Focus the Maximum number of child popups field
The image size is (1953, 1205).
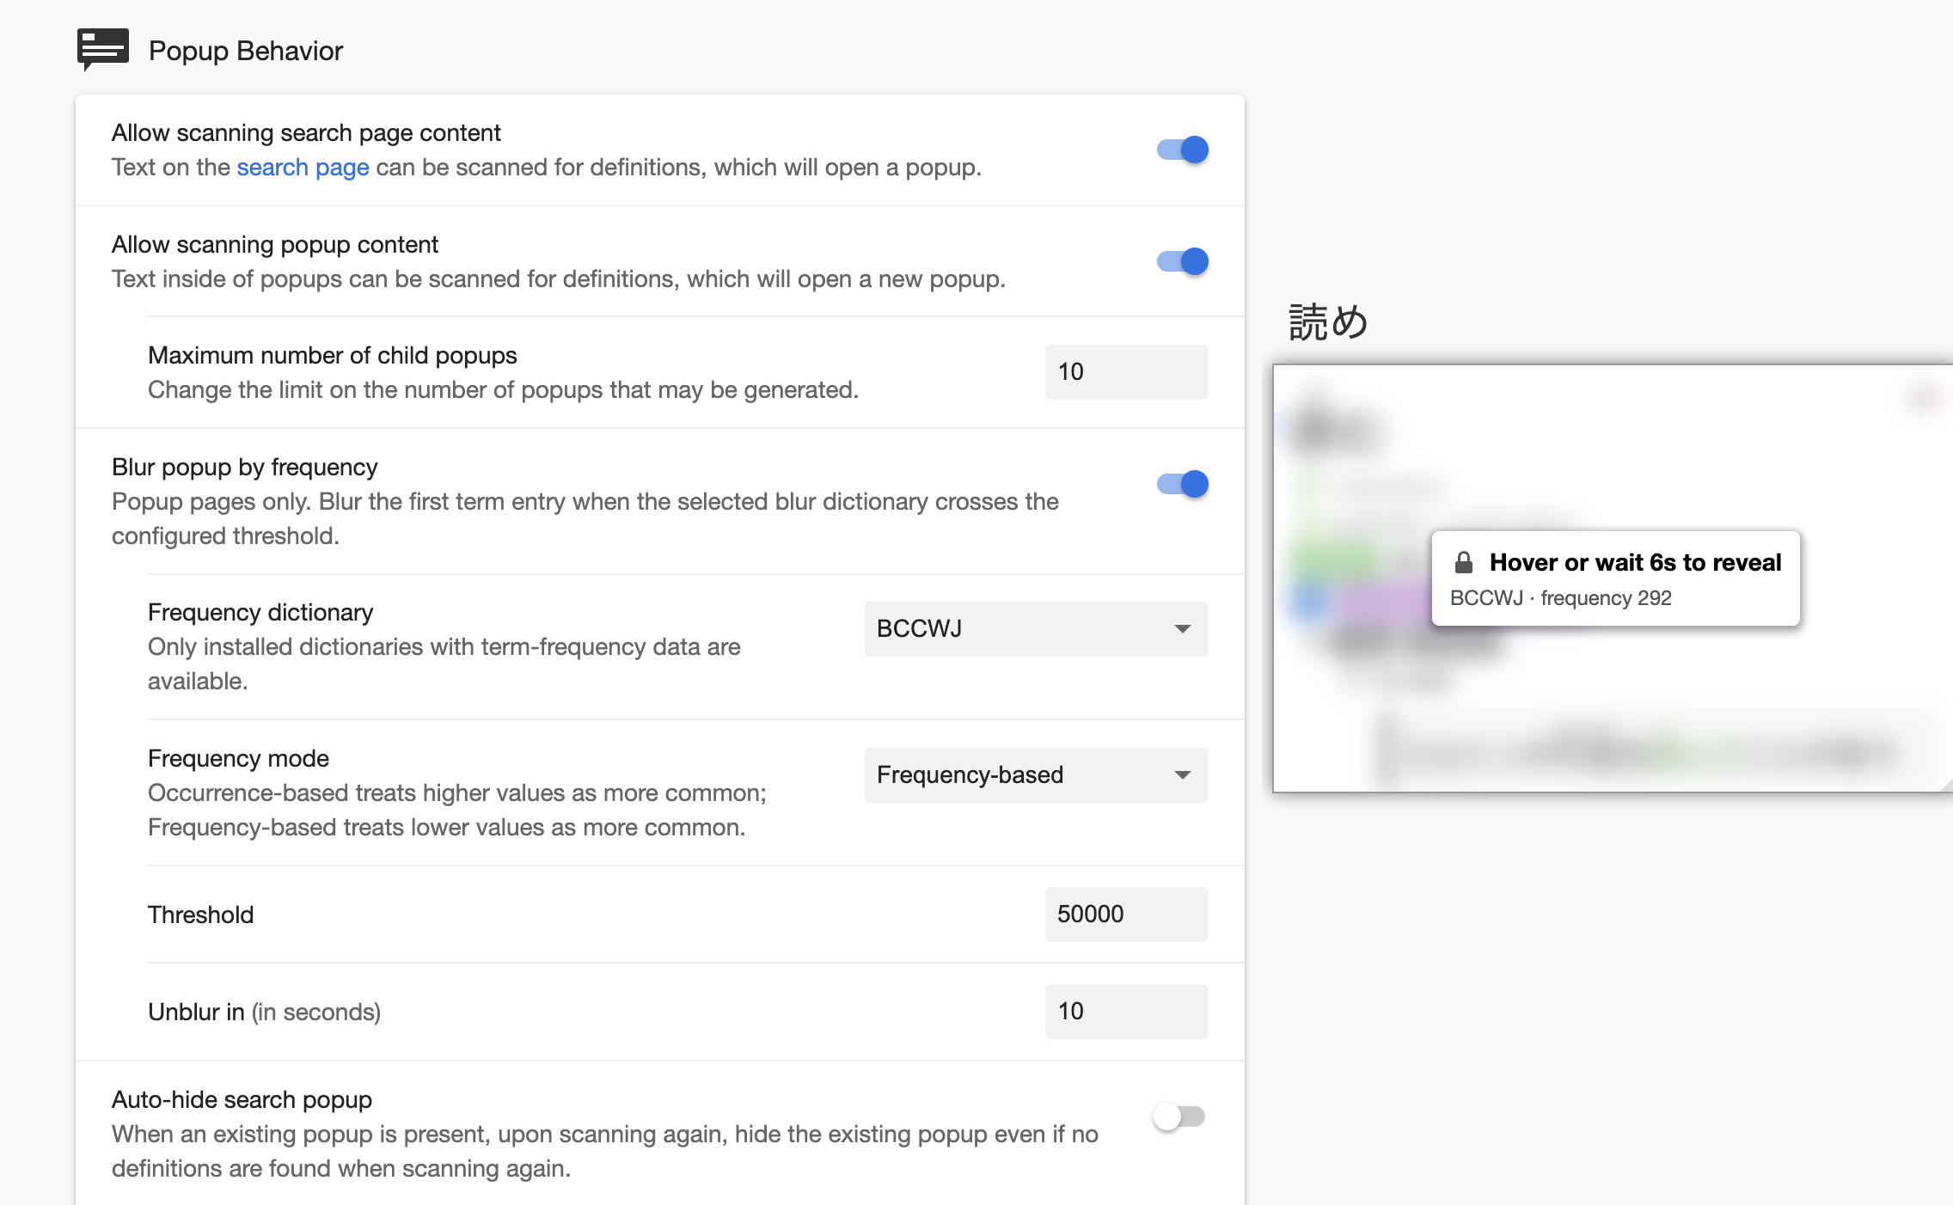pos(1125,372)
